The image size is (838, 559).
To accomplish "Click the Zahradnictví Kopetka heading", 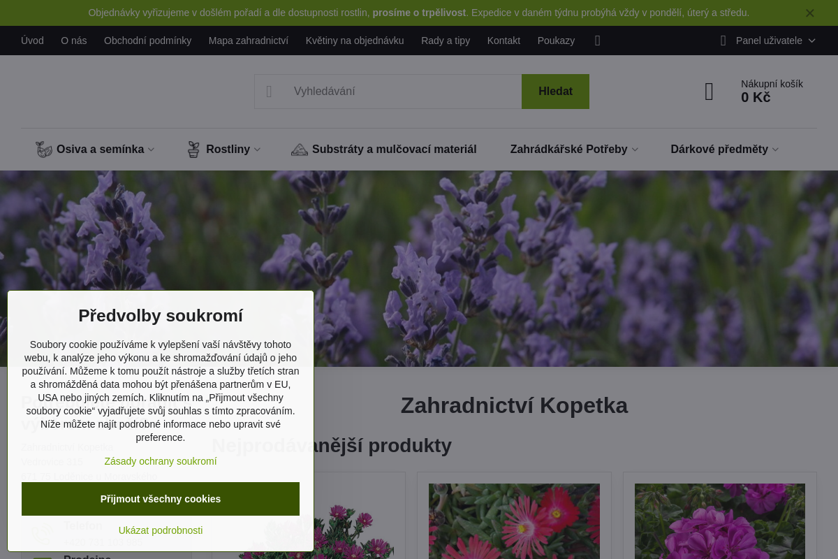I will tap(514, 405).
